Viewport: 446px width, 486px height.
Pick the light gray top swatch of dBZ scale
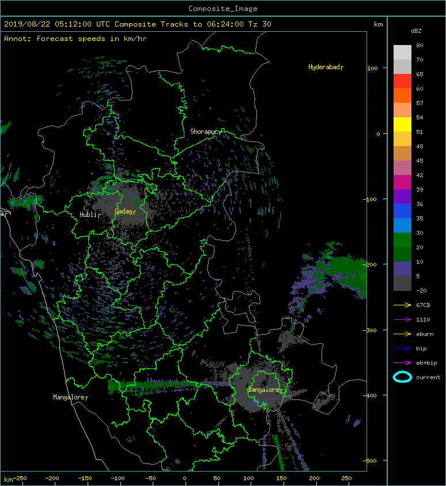[x=402, y=53]
